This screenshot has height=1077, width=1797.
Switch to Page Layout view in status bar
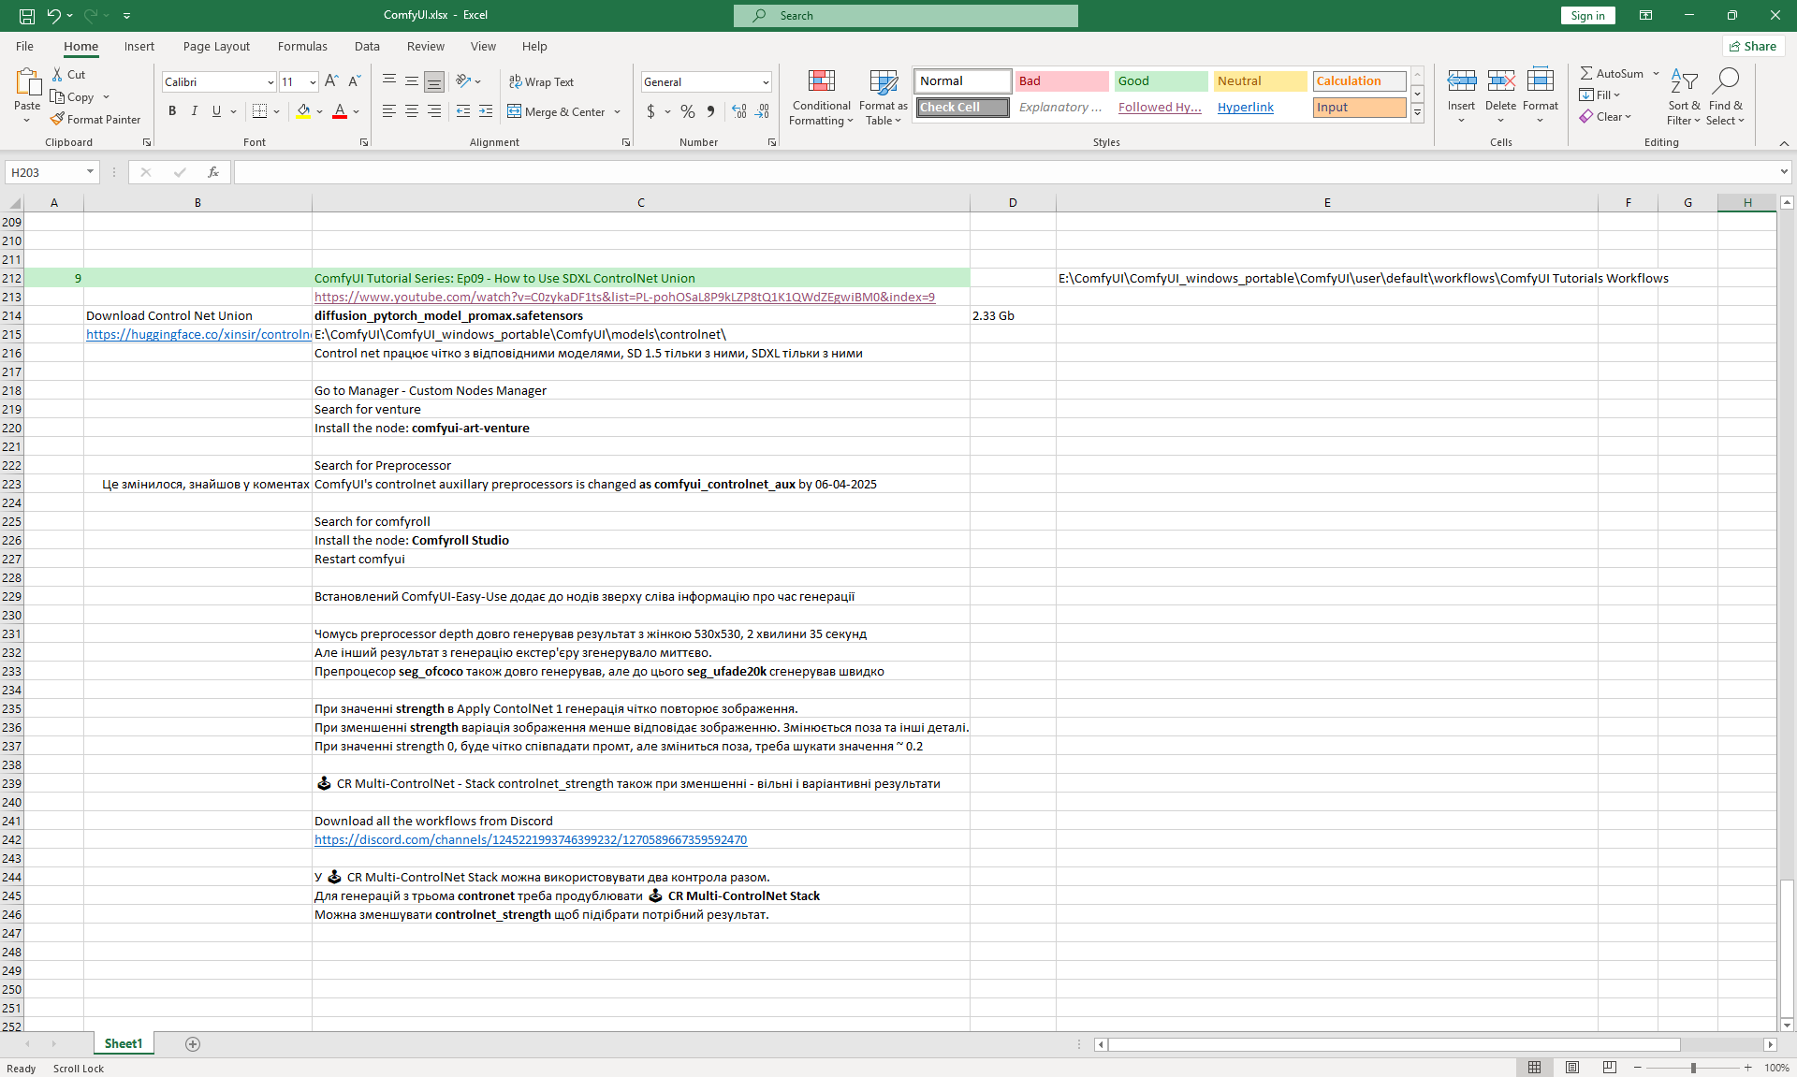[1571, 1068]
